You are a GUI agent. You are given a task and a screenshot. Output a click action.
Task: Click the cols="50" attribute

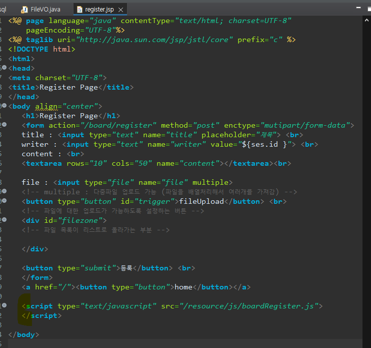(132, 163)
